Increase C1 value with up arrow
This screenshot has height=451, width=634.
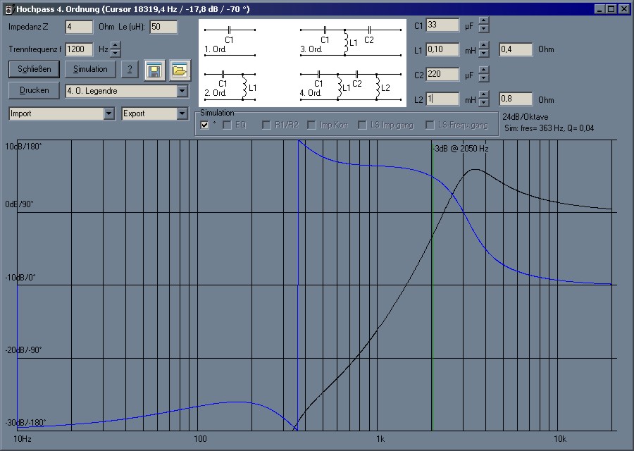coord(483,20)
